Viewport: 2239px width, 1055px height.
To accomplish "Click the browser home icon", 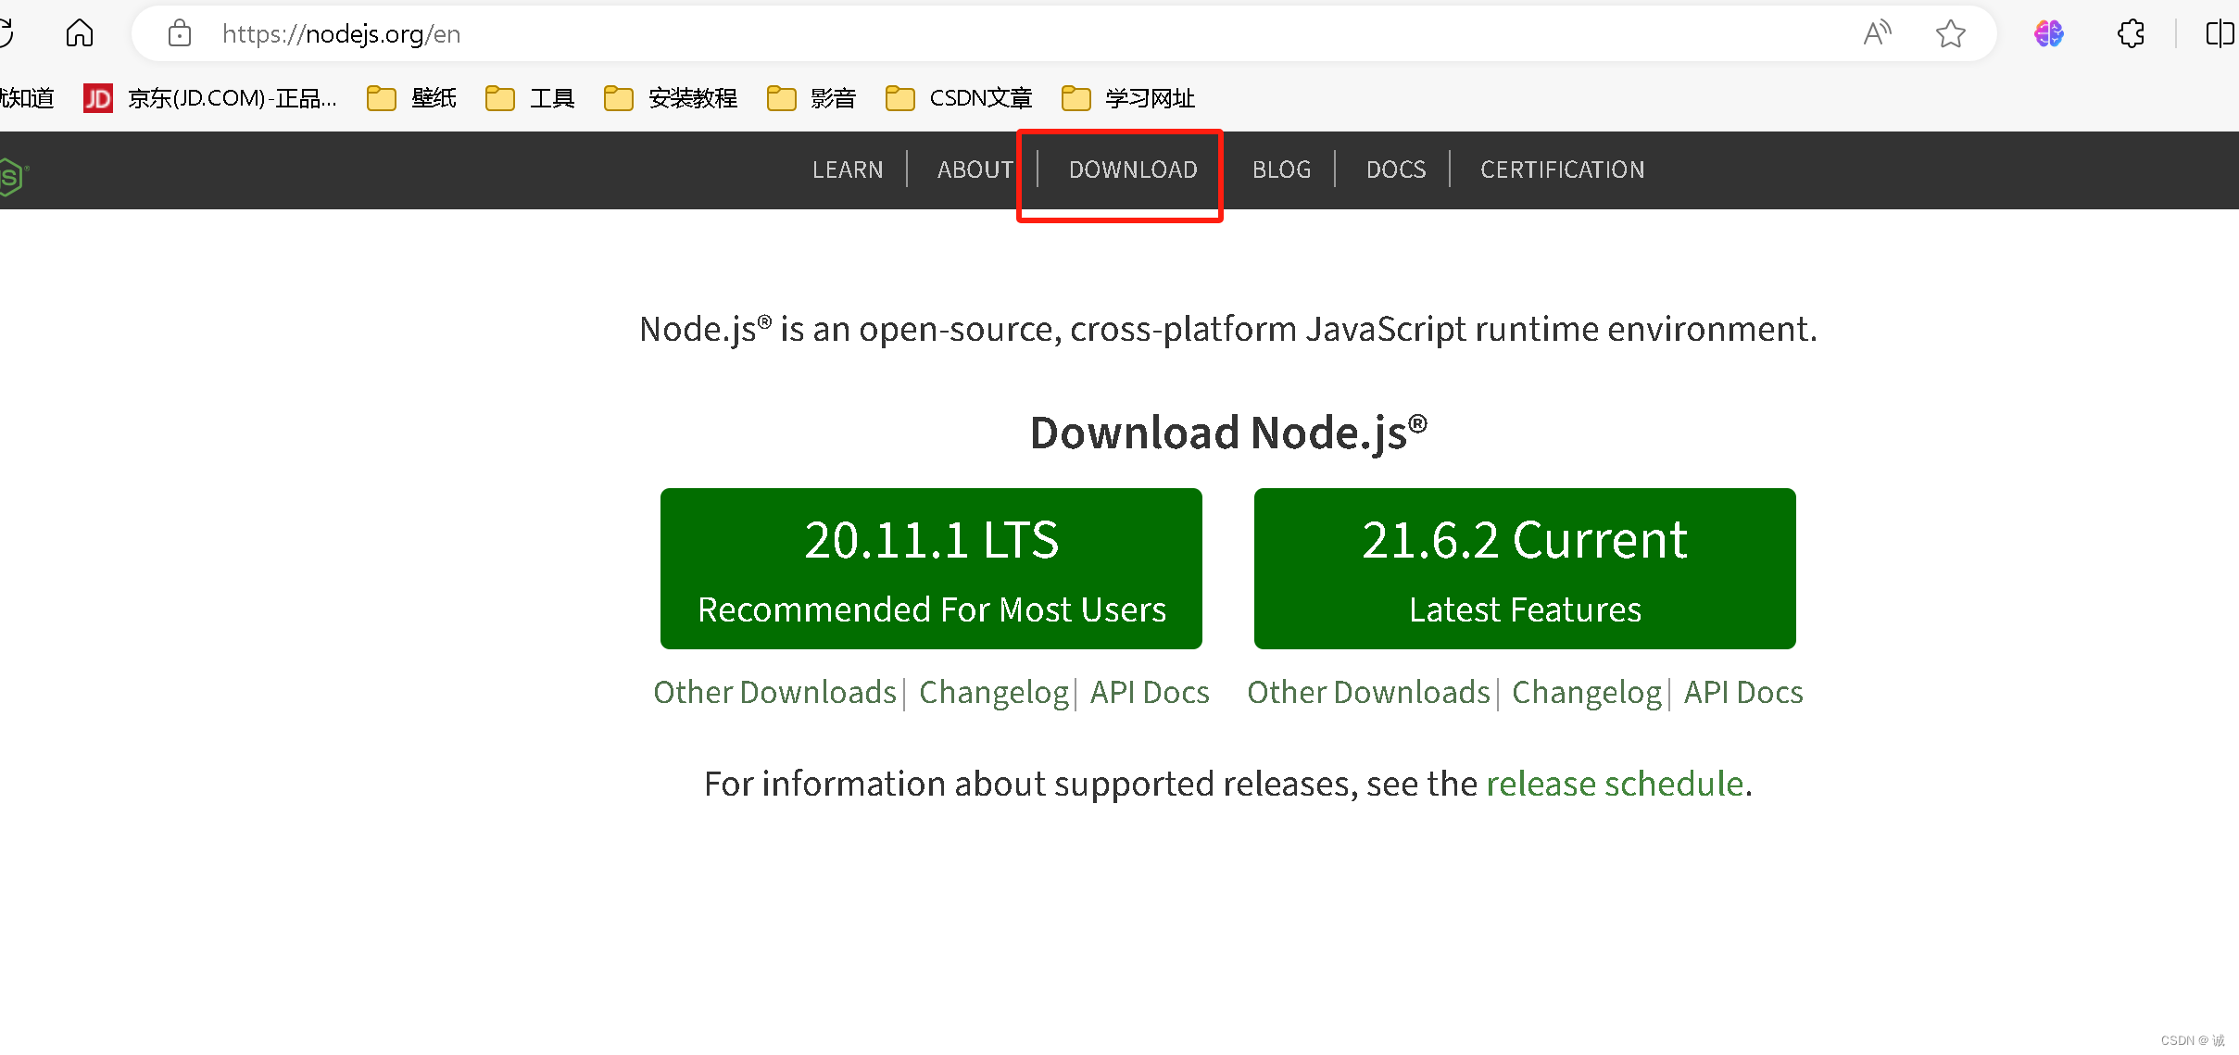I will coord(80,33).
